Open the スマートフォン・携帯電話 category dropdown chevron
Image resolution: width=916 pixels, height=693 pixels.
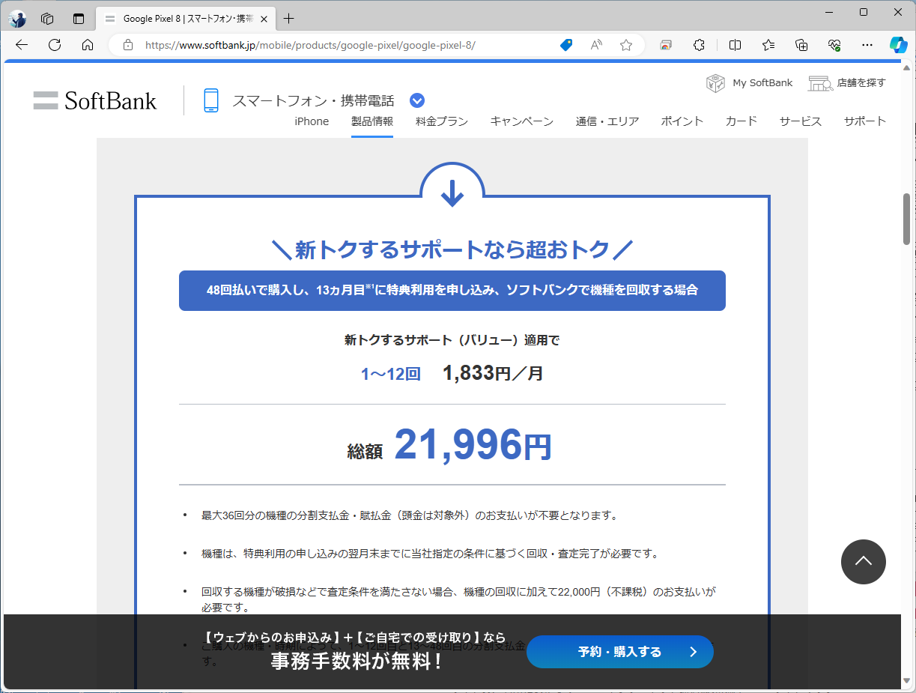pos(416,100)
